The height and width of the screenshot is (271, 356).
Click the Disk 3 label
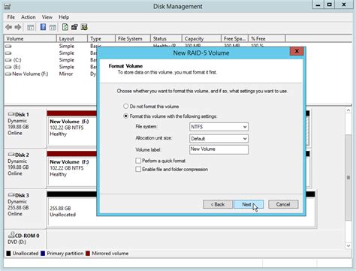tap(22, 195)
